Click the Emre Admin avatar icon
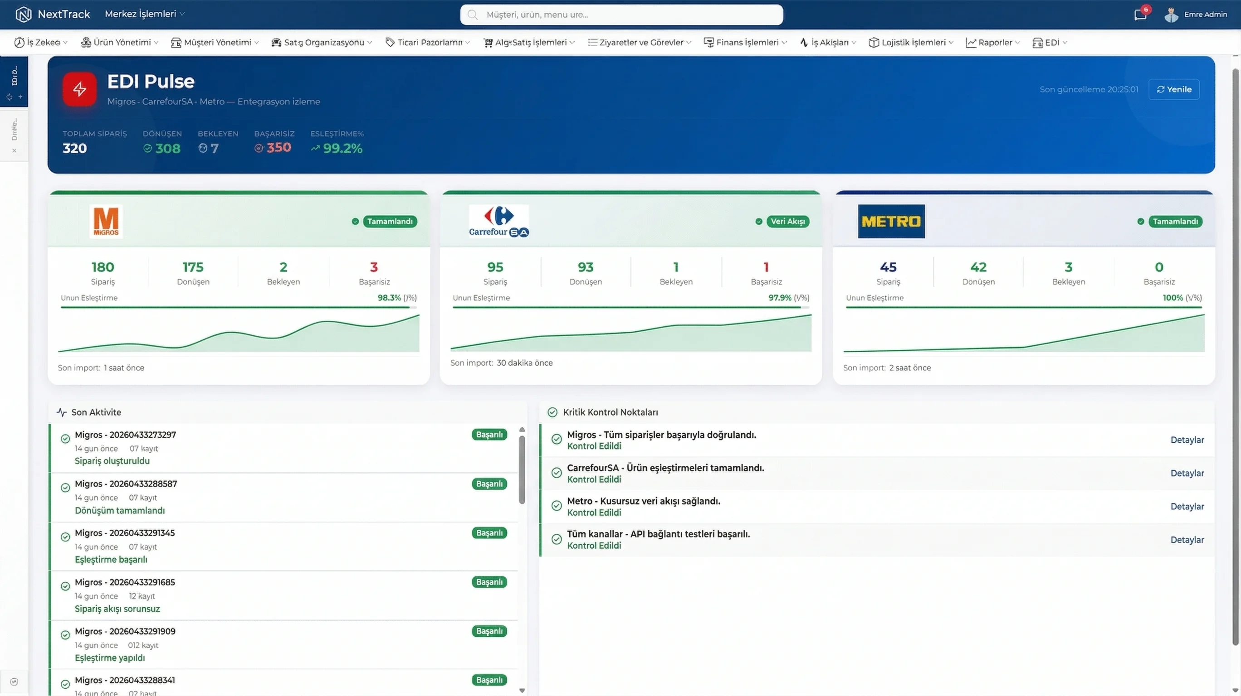Screen dimensions: 1241x696 click(1171, 14)
